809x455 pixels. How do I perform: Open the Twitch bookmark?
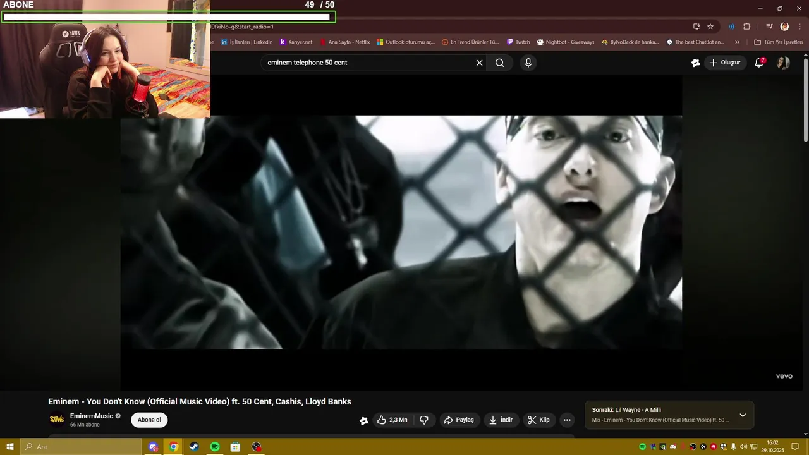[x=518, y=42]
